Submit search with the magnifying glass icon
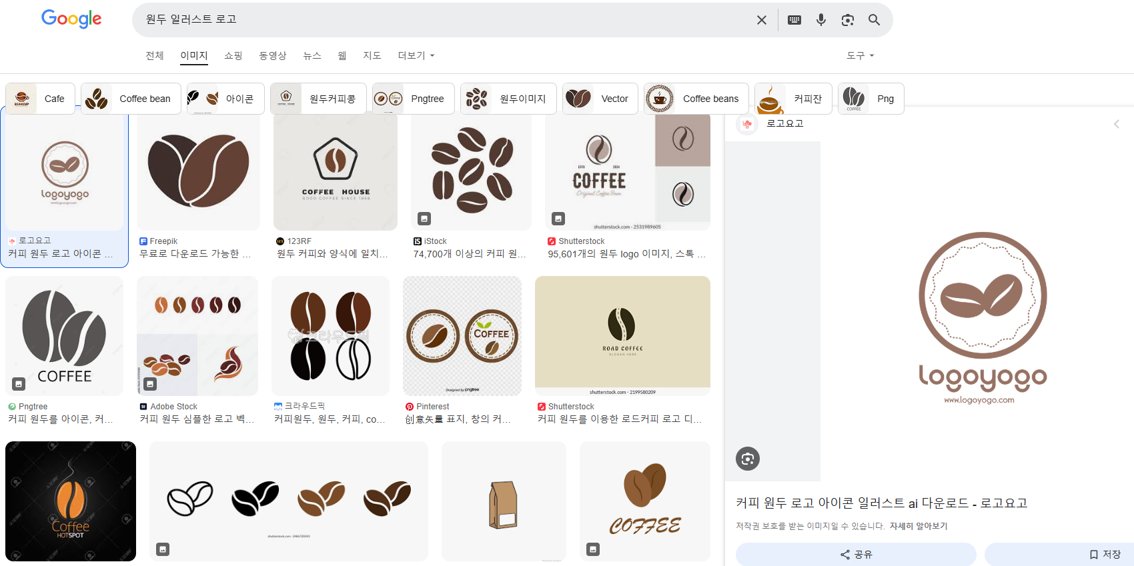1134x566 pixels. click(x=874, y=20)
